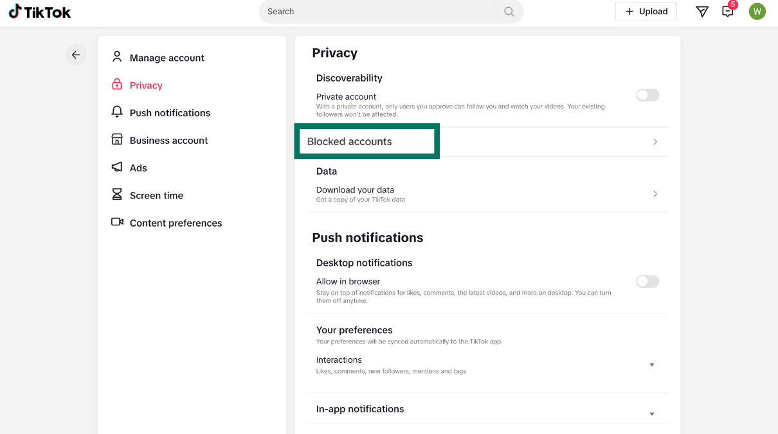Click the Screen time hourglass icon
This screenshot has height=434, width=778.
(116, 195)
